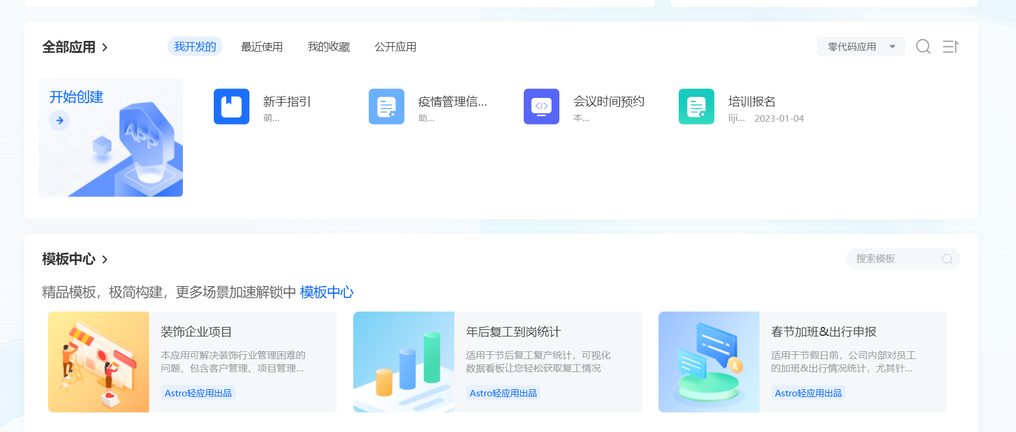This screenshot has height=432, width=1016.
Task: Click the search magnifier icon beside 零代码应用
Action: coord(923,46)
